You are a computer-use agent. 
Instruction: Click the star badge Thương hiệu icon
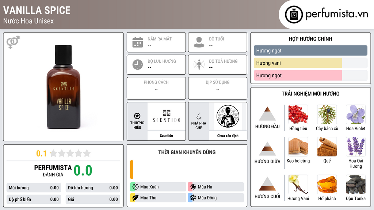point(137,116)
